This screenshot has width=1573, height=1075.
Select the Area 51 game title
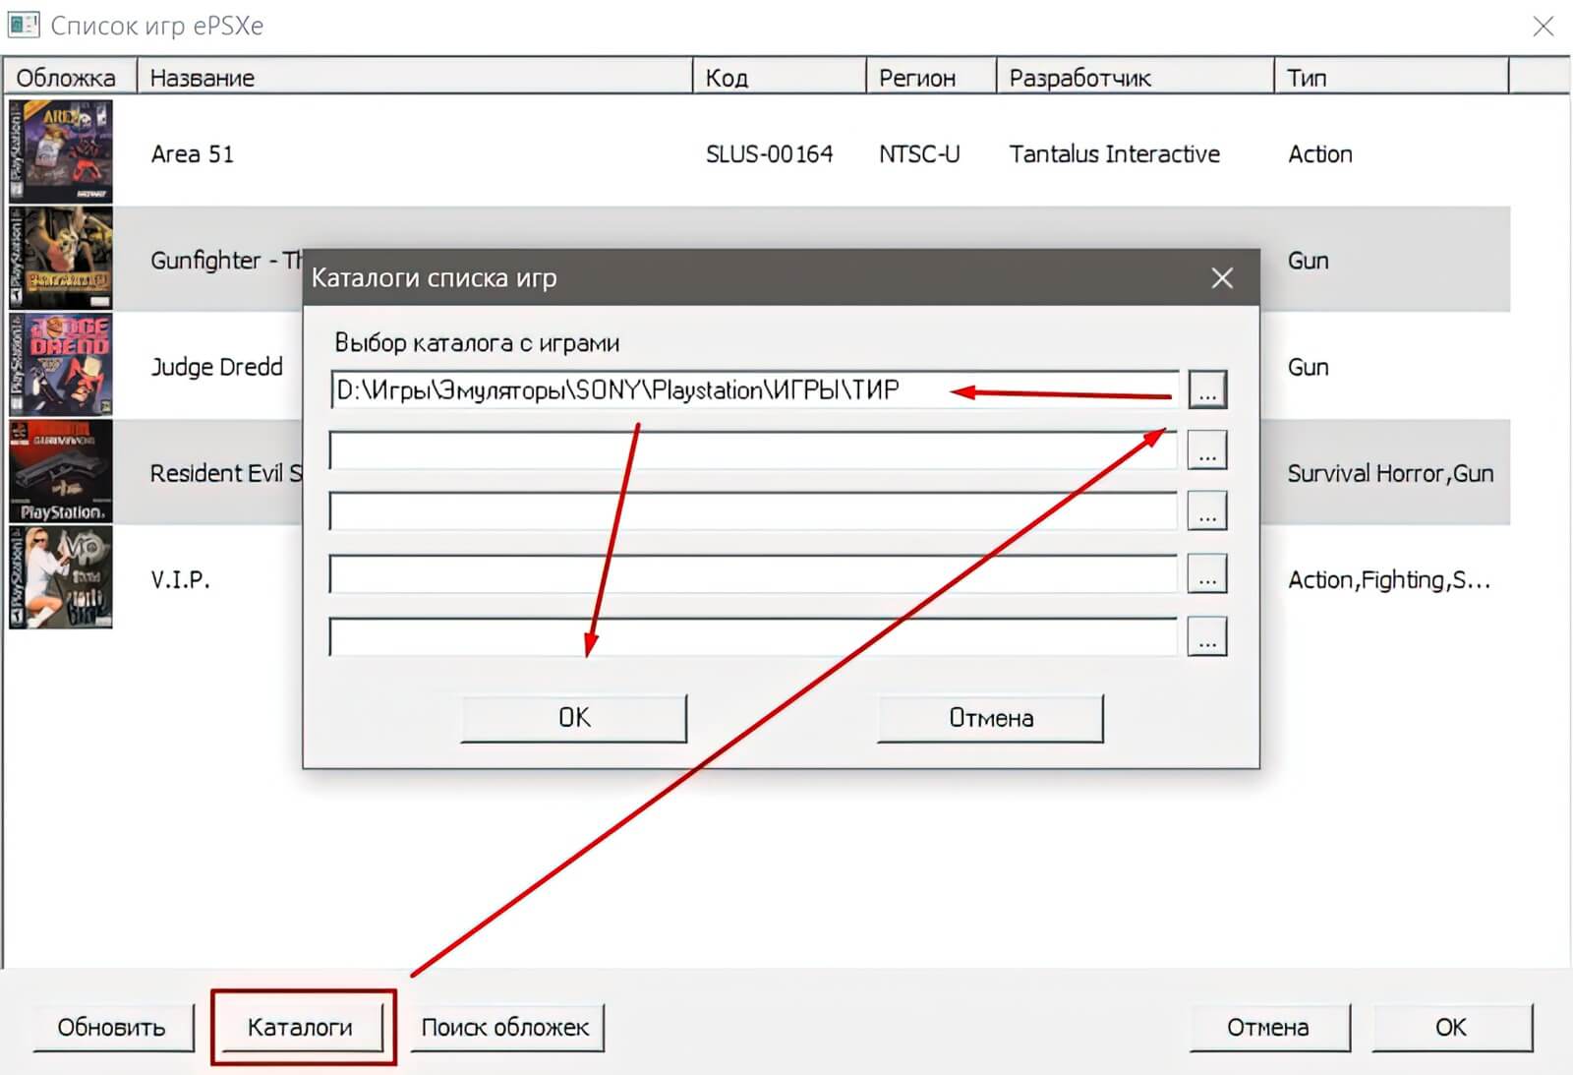(x=193, y=154)
